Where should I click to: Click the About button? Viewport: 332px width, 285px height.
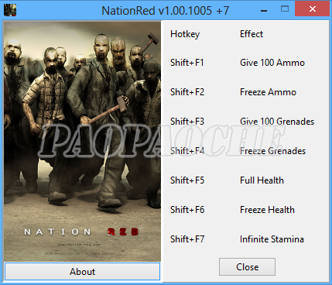tap(83, 271)
